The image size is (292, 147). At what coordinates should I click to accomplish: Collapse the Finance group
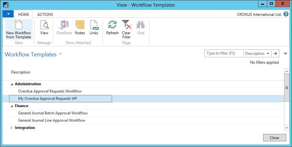coord(12,106)
